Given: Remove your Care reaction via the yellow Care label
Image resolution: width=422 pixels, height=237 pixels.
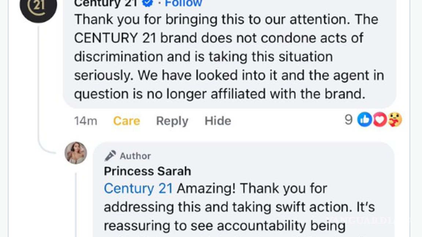Looking at the screenshot, I should (126, 121).
